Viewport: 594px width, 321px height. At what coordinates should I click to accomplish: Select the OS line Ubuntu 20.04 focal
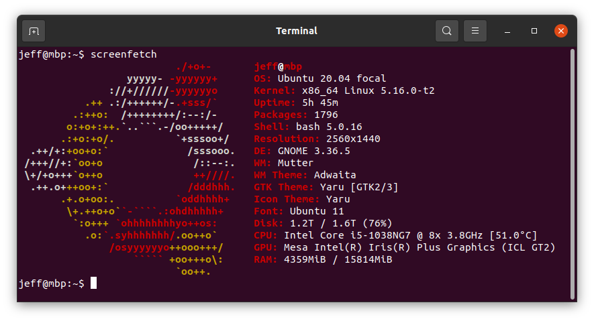[x=320, y=78]
